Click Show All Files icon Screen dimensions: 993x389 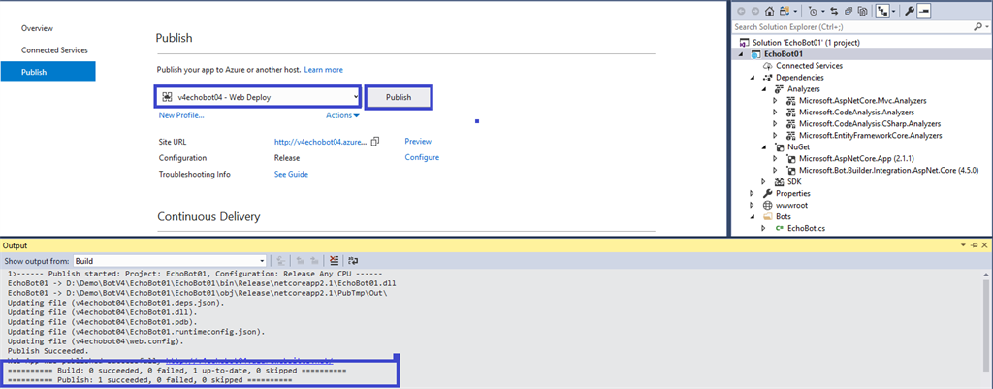(x=862, y=12)
